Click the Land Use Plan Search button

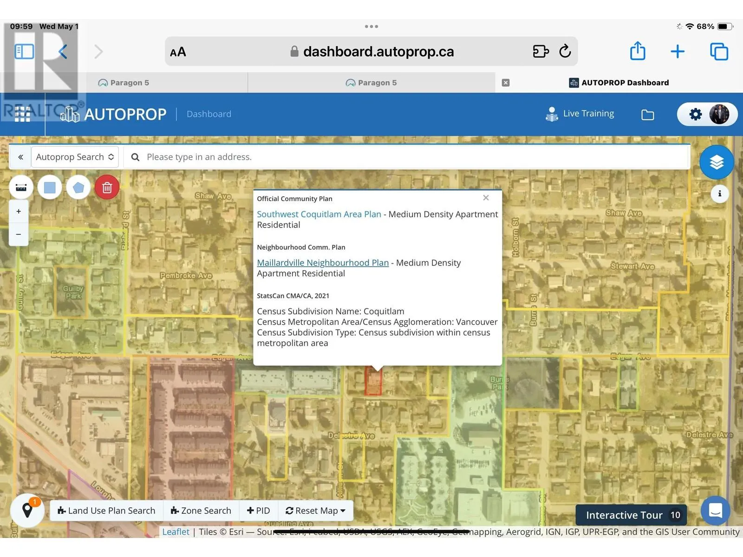106,511
